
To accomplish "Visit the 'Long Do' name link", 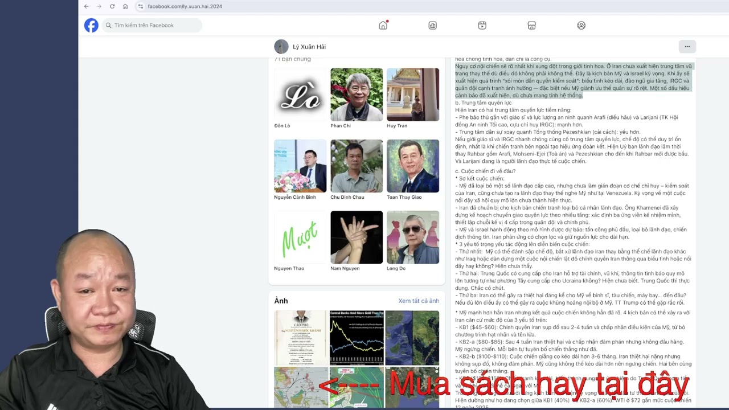I will coord(396,268).
